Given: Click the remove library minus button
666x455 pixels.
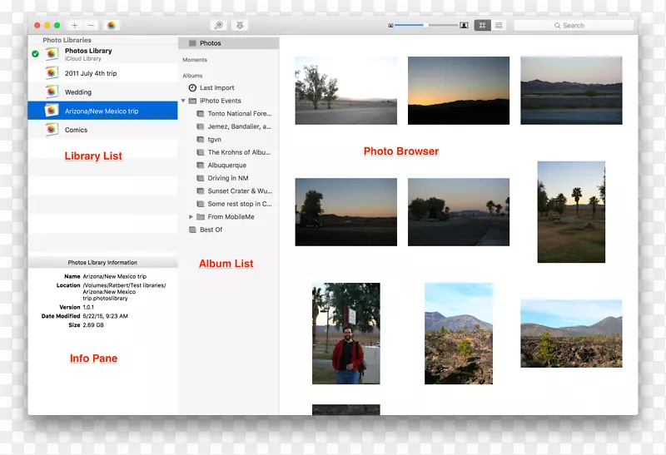Looking at the screenshot, I should [x=91, y=26].
